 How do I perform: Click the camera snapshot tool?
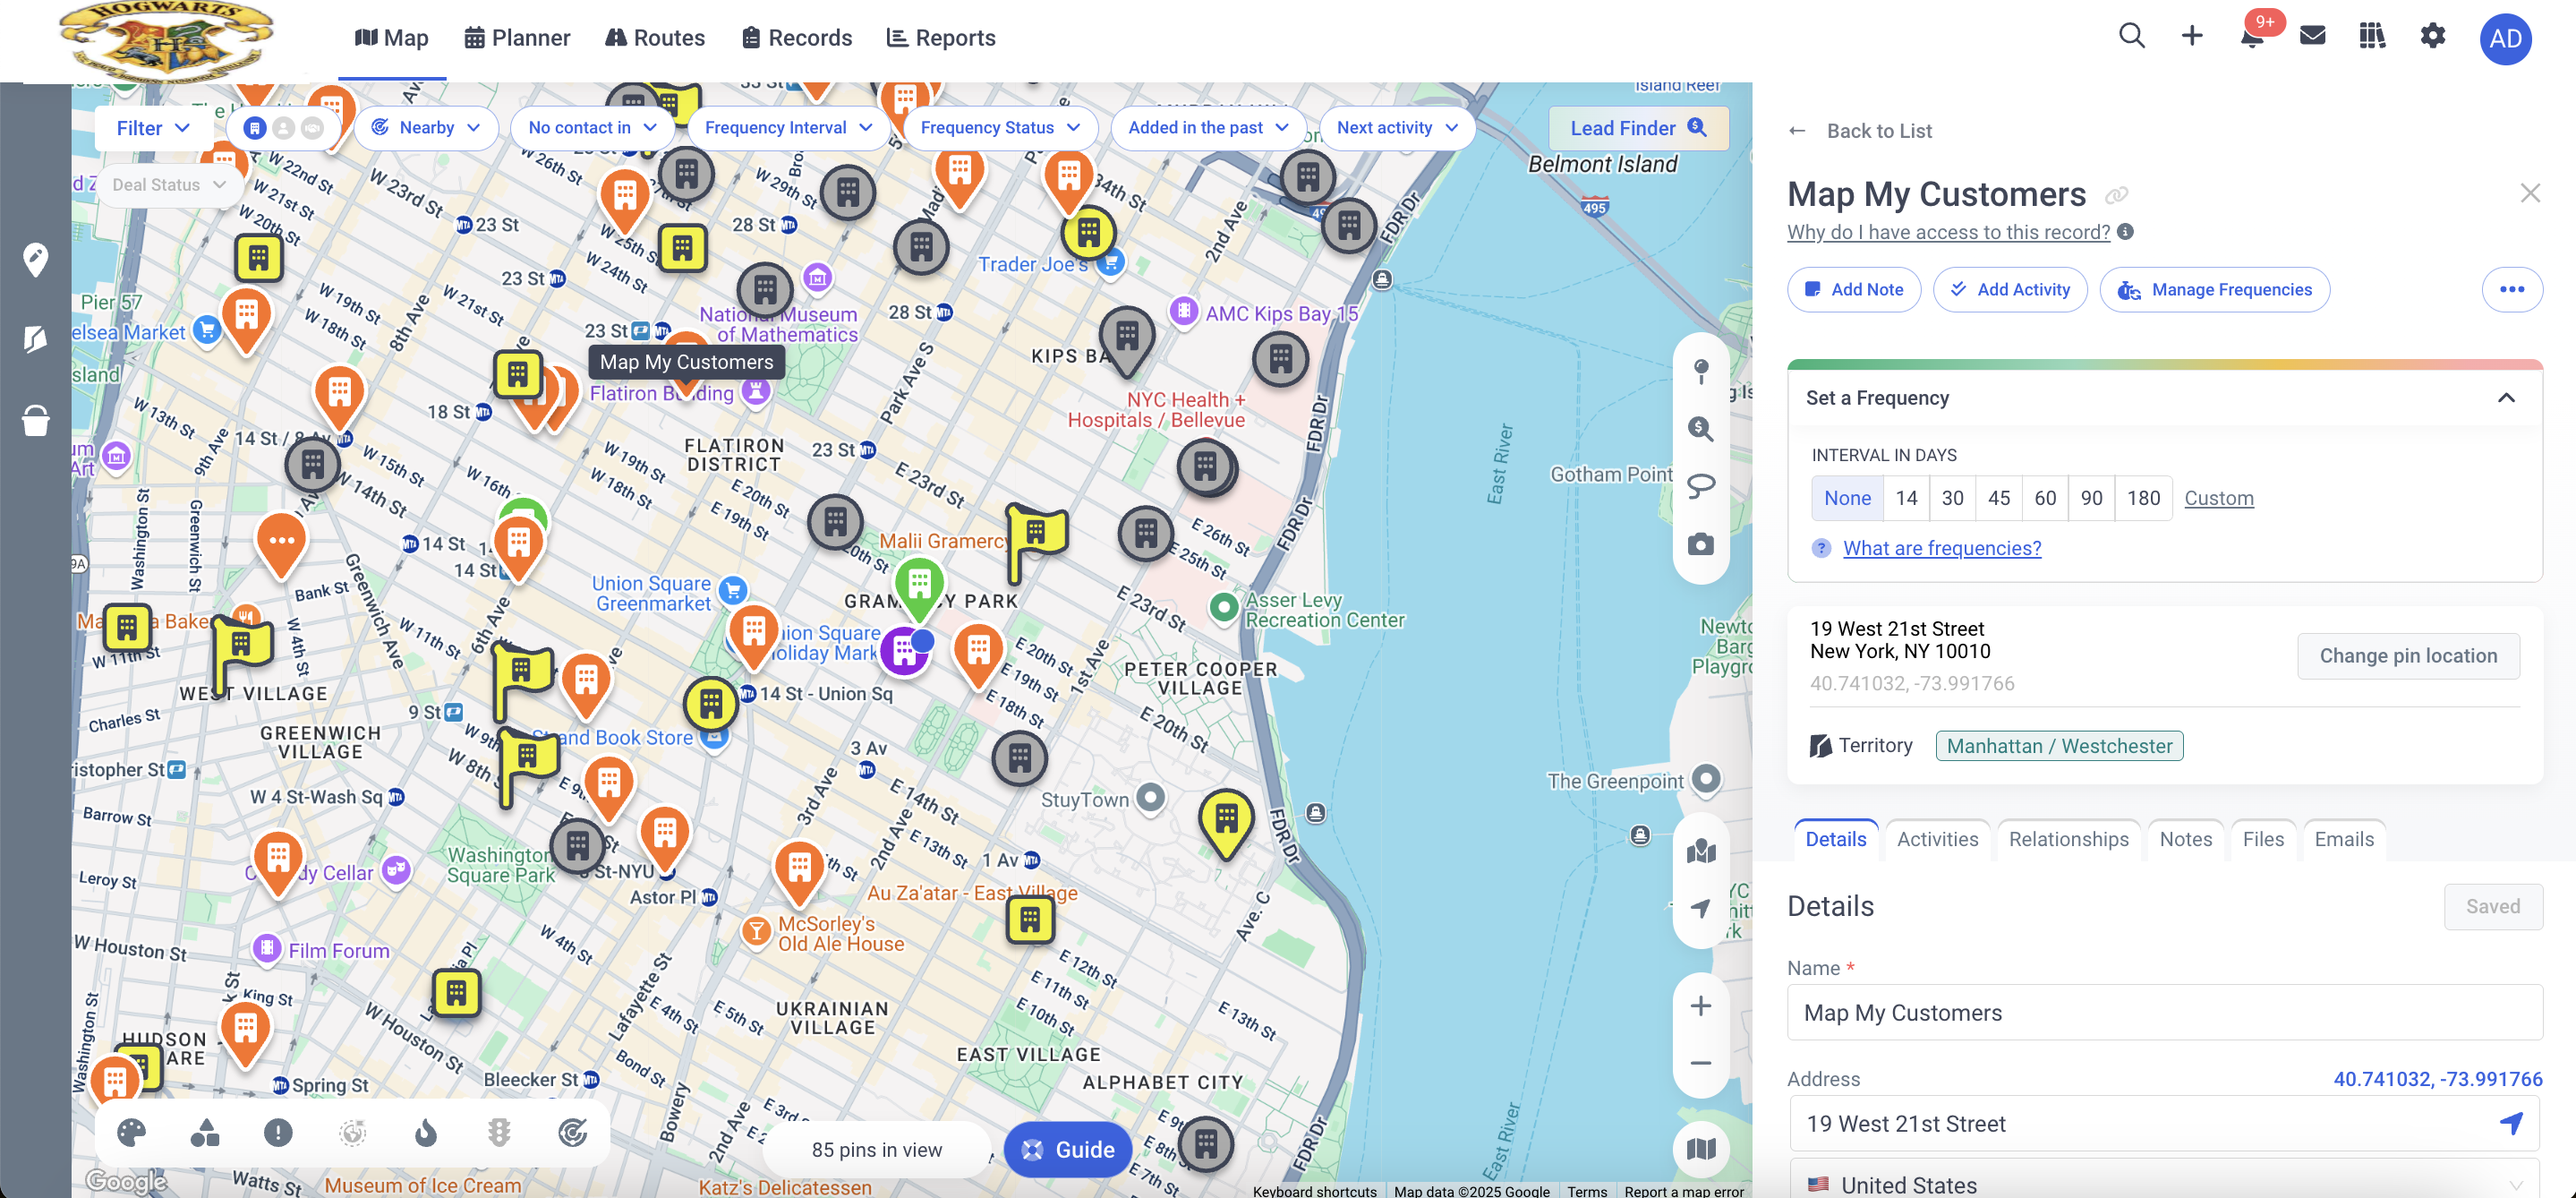tap(1701, 544)
